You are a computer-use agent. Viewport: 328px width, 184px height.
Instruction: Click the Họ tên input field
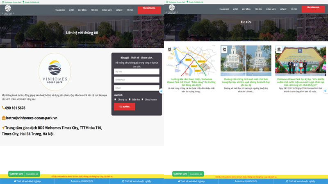137,72
